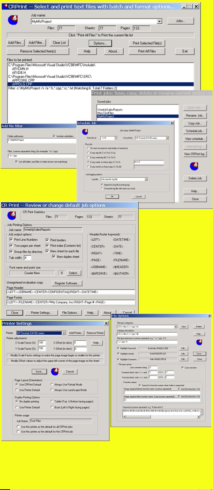Click logo between Save and Cancel in Printer Settings
Viewport: 213px width, 490px height.
[x=55, y=371]
